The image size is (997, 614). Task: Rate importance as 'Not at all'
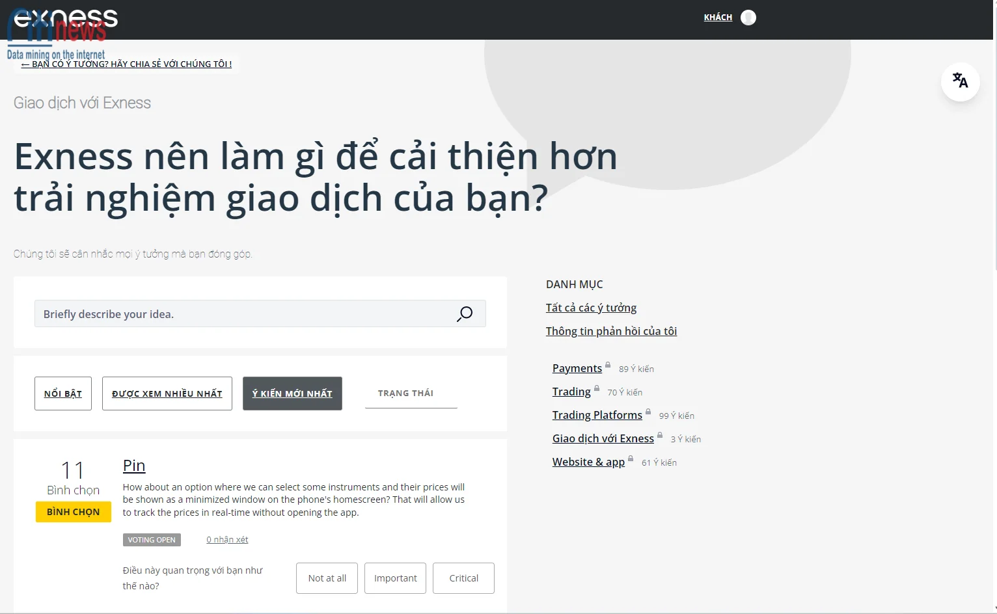point(327,578)
